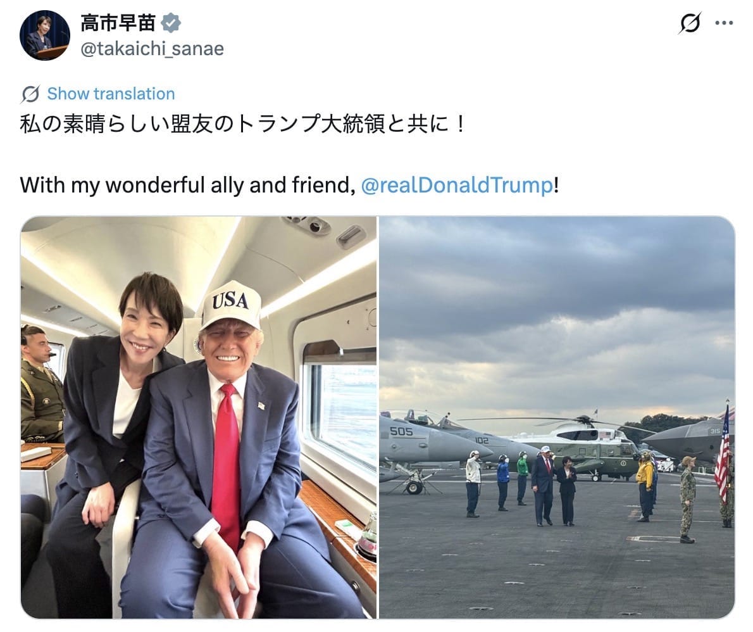Open the three-dot more options menu
This screenshot has height=632, width=753.
click(x=724, y=23)
